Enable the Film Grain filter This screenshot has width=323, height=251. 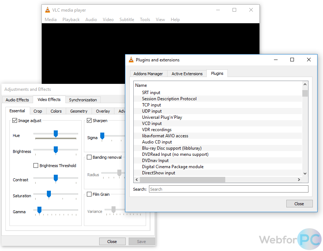pos(89,194)
